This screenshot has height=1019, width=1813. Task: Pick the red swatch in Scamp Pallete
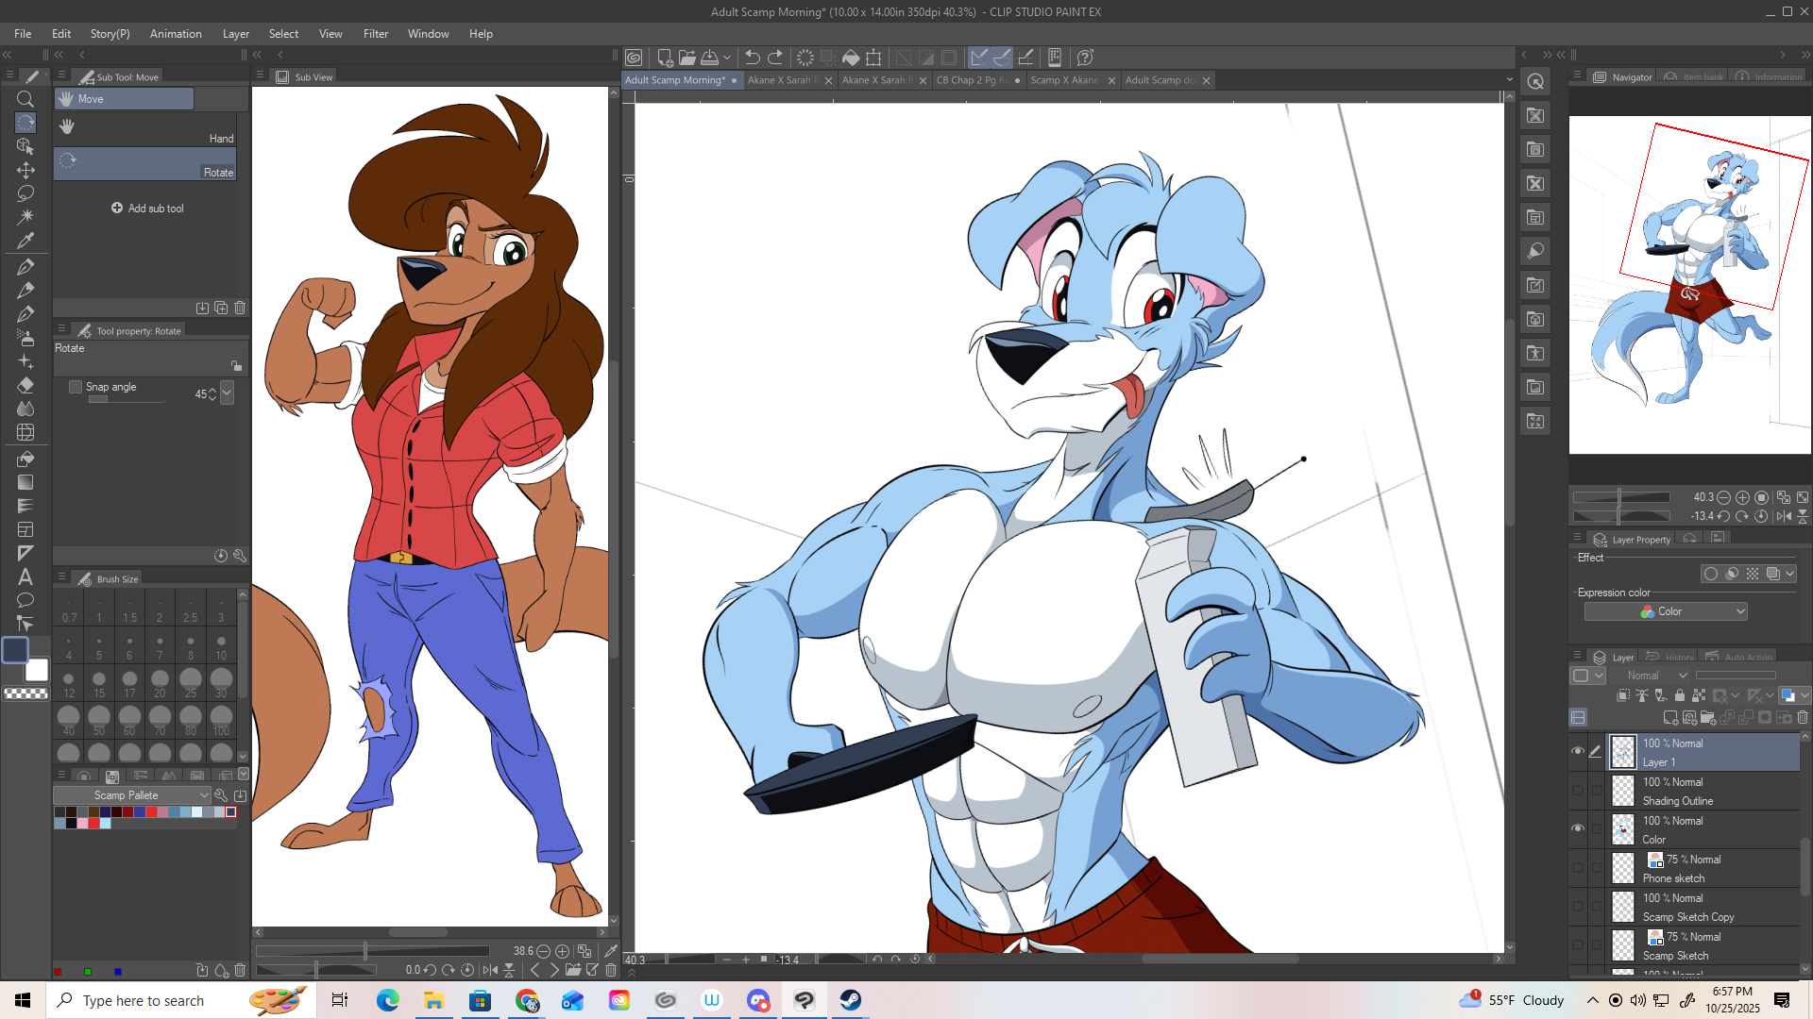tap(151, 811)
